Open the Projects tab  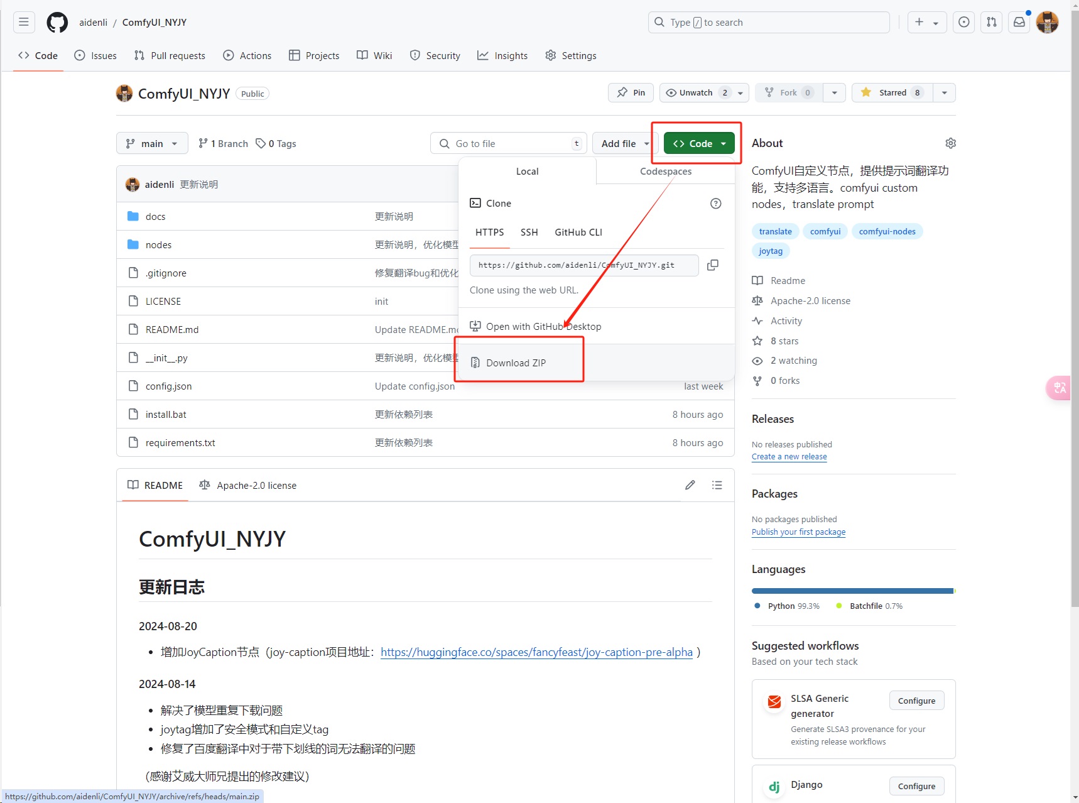(314, 55)
